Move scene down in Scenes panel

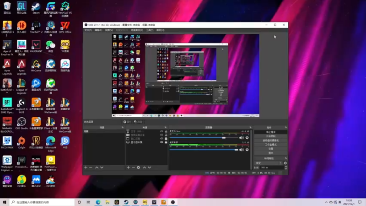pyautogui.click(x=102, y=168)
